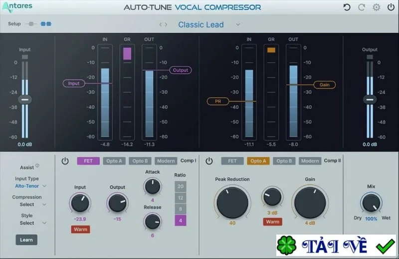Click the Input fader handle
This screenshot has width=399, height=259.
pos(25,100)
